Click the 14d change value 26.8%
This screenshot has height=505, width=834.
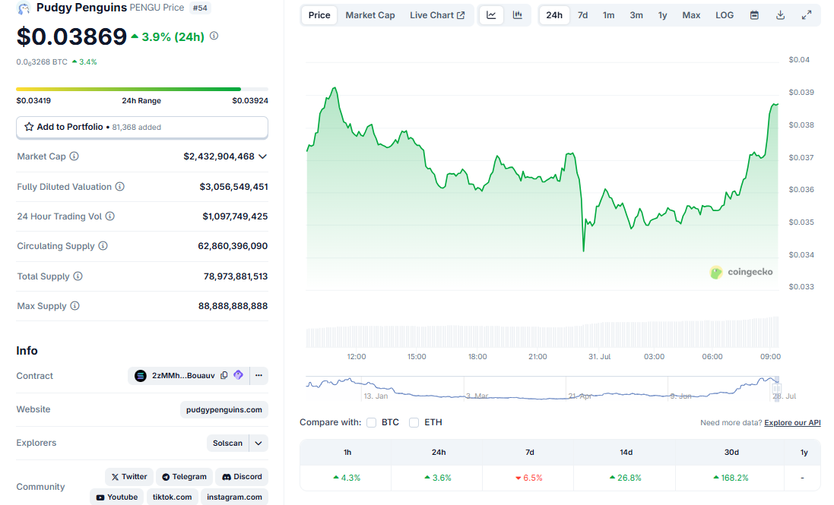(626, 478)
